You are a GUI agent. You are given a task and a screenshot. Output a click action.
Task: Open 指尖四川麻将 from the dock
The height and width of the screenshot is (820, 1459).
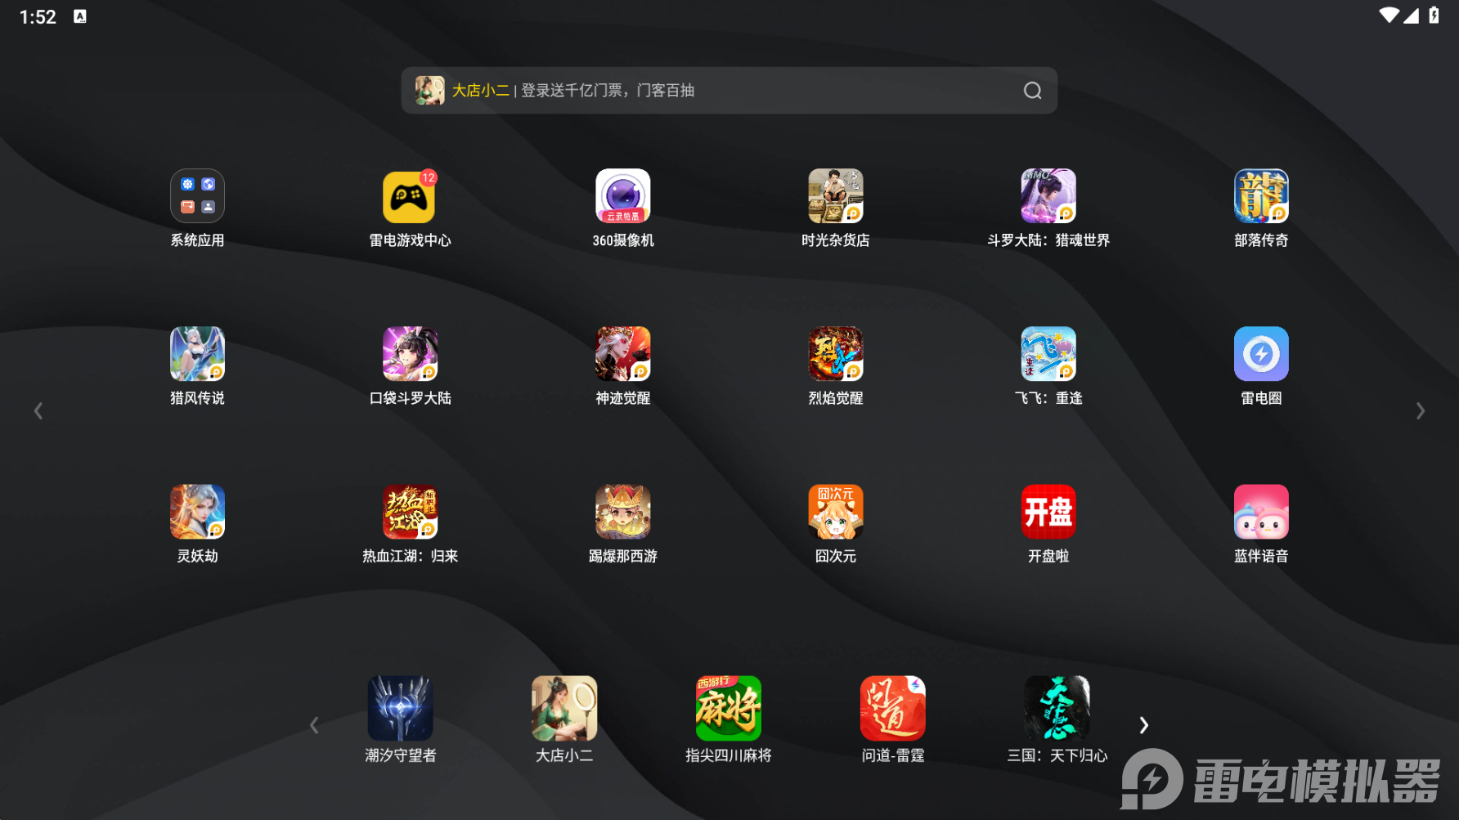pyautogui.click(x=728, y=708)
